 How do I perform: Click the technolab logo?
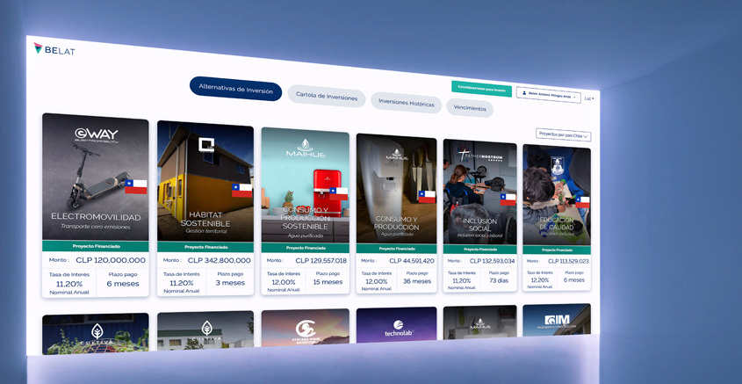(x=398, y=328)
